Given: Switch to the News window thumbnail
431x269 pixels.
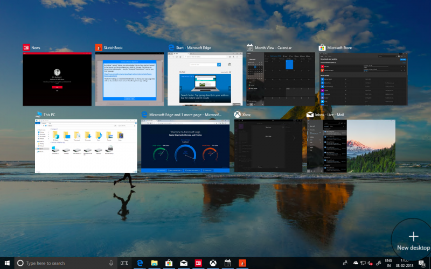Looking at the screenshot, I should coord(57,79).
